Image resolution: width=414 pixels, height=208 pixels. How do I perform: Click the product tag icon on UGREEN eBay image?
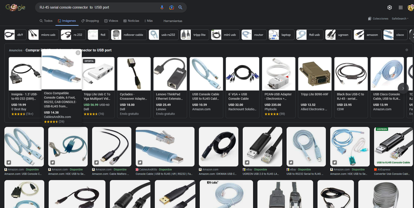(247, 162)
